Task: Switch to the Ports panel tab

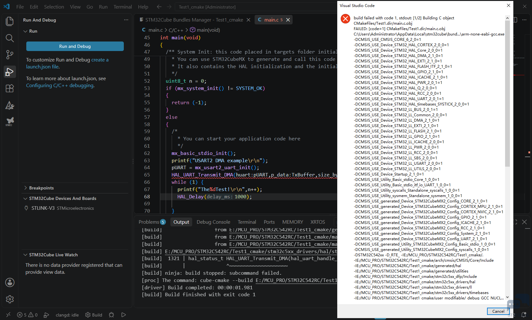Action: (269, 222)
